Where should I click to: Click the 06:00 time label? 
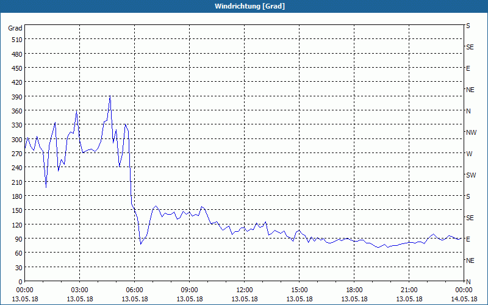(134, 290)
